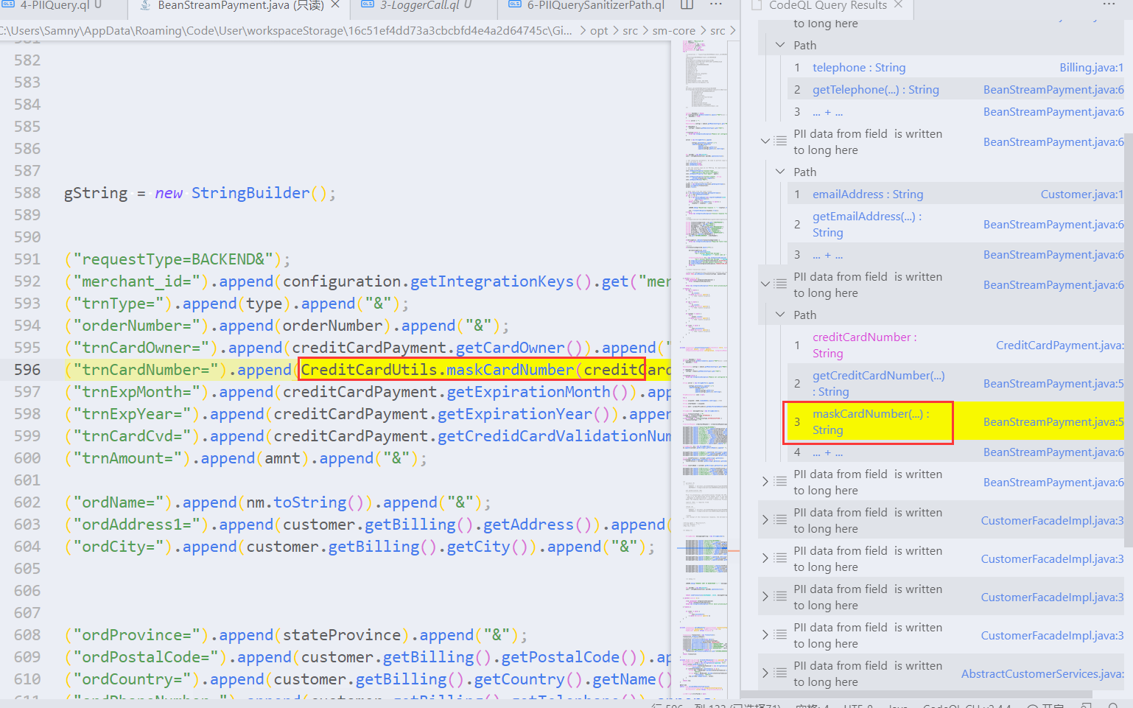Viewport: 1133px width, 708px height.
Task: Open step 3 '... + ...' under getEmailAddress
Action: 827,254
